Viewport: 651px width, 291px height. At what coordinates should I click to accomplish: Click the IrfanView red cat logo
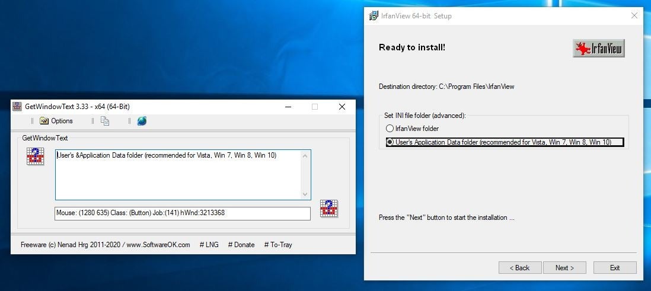pyautogui.click(x=599, y=49)
